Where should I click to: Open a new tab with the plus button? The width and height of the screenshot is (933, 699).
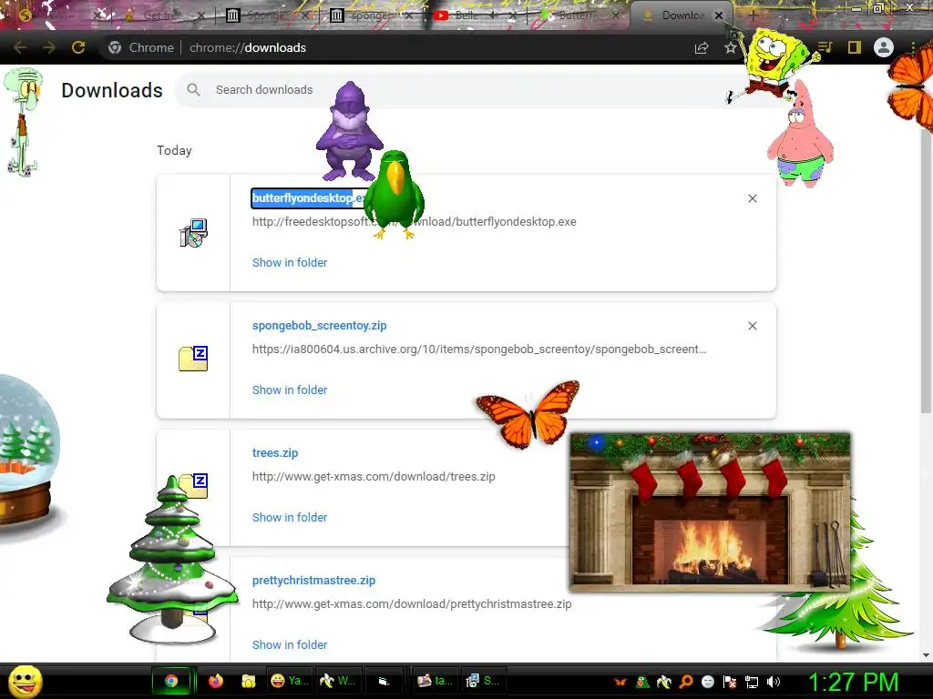pos(753,15)
